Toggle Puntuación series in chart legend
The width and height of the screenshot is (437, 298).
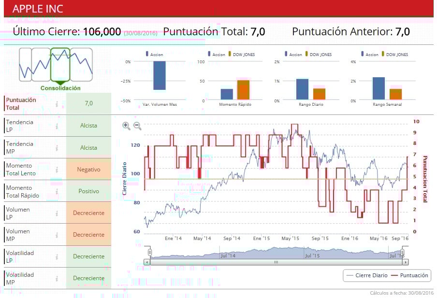click(x=409, y=275)
